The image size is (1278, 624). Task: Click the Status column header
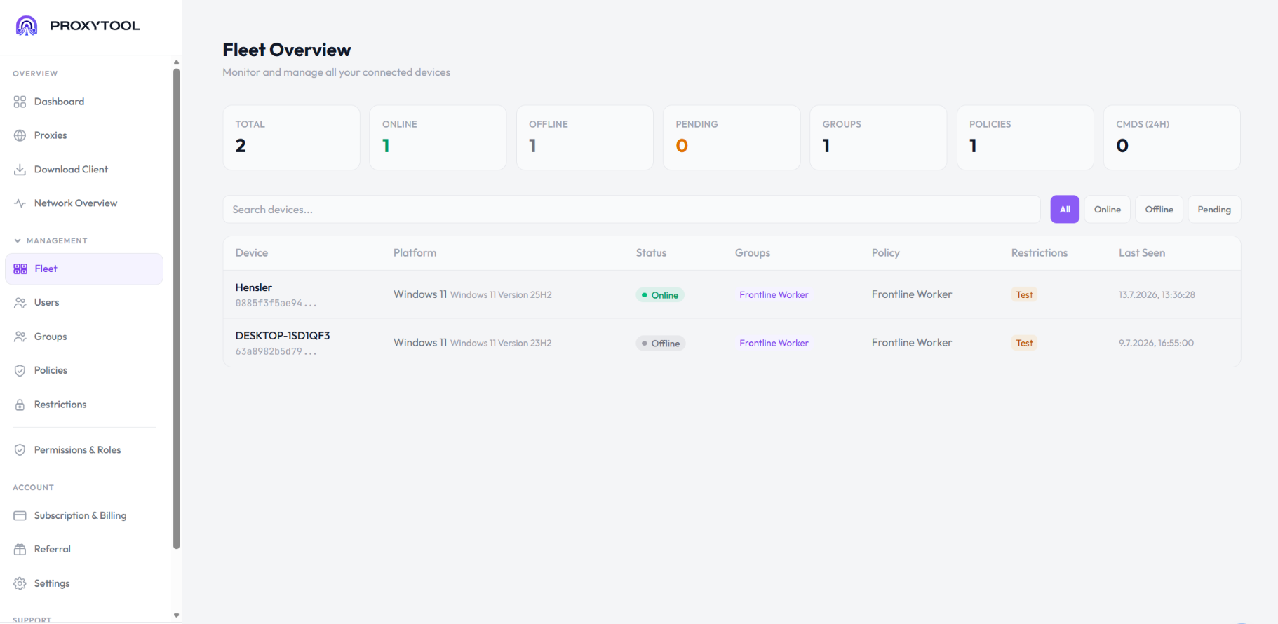coord(651,253)
